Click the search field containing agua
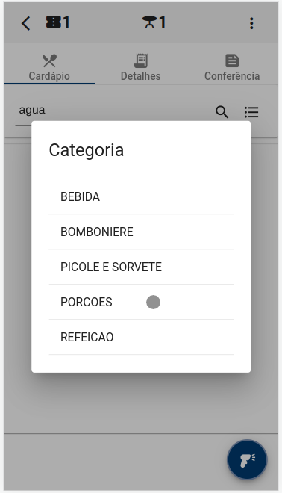This screenshot has width=282, height=493. tap(111, 111)
